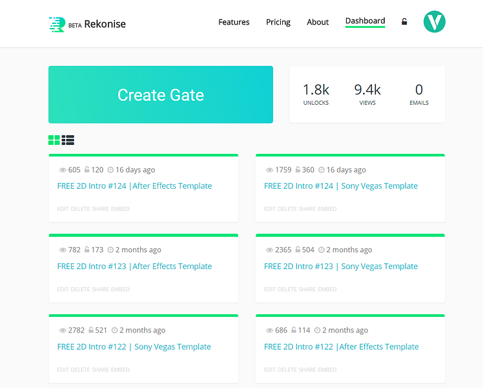This screenshot has height=388, width=483.
Task: Click the eye views icon next to 686
Action: [269, 330]
